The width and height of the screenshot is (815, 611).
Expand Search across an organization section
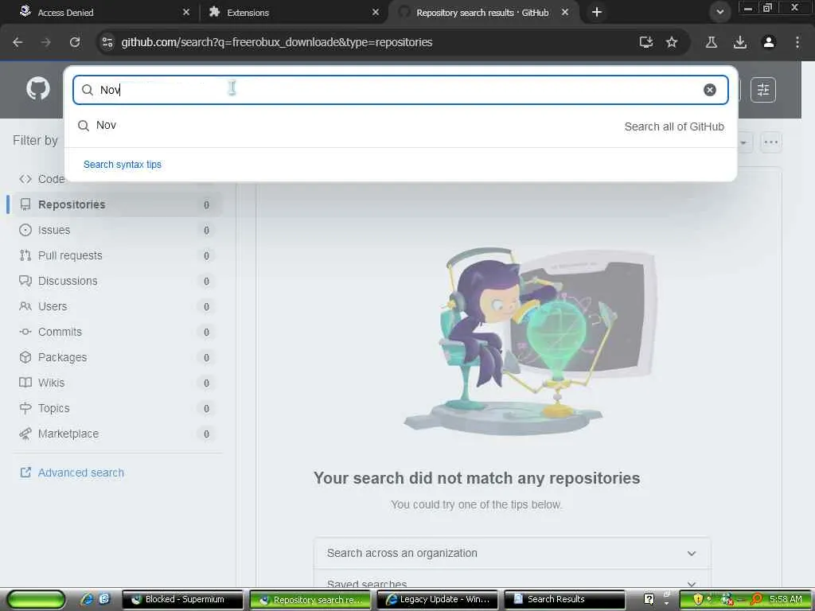pos(512,554)
